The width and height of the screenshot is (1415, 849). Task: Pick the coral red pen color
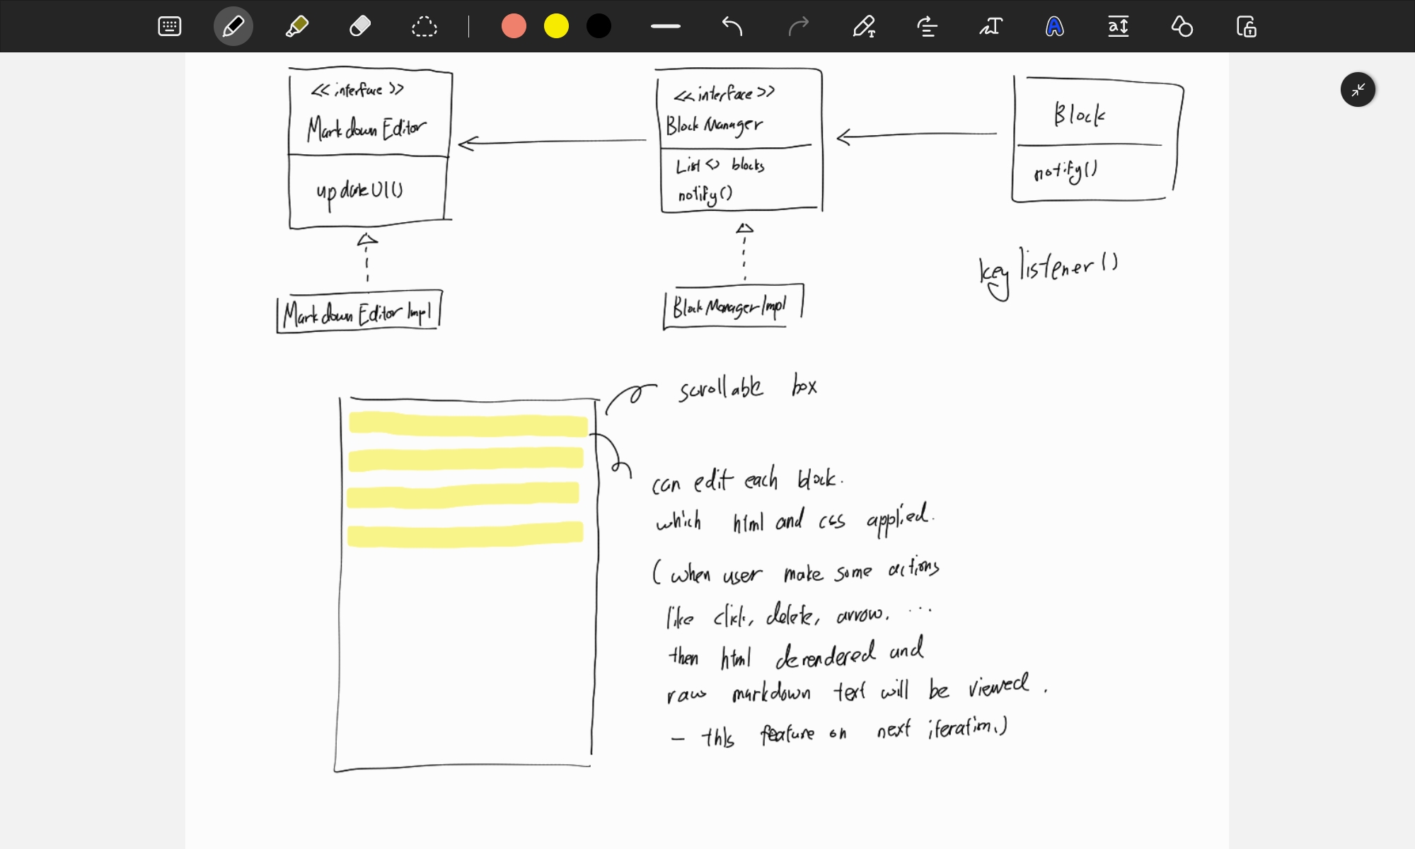tap(514, 26)
